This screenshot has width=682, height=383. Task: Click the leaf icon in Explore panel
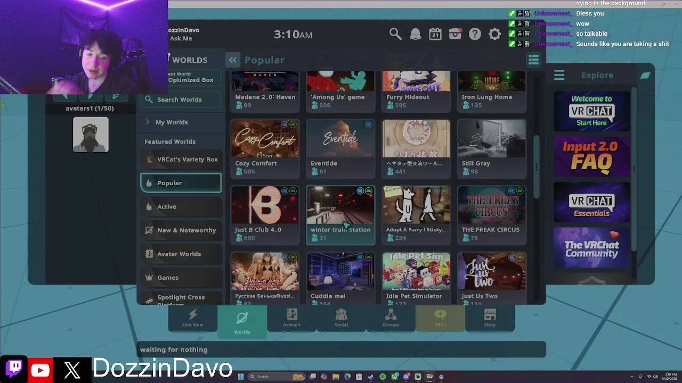click(x=645, y=76)
